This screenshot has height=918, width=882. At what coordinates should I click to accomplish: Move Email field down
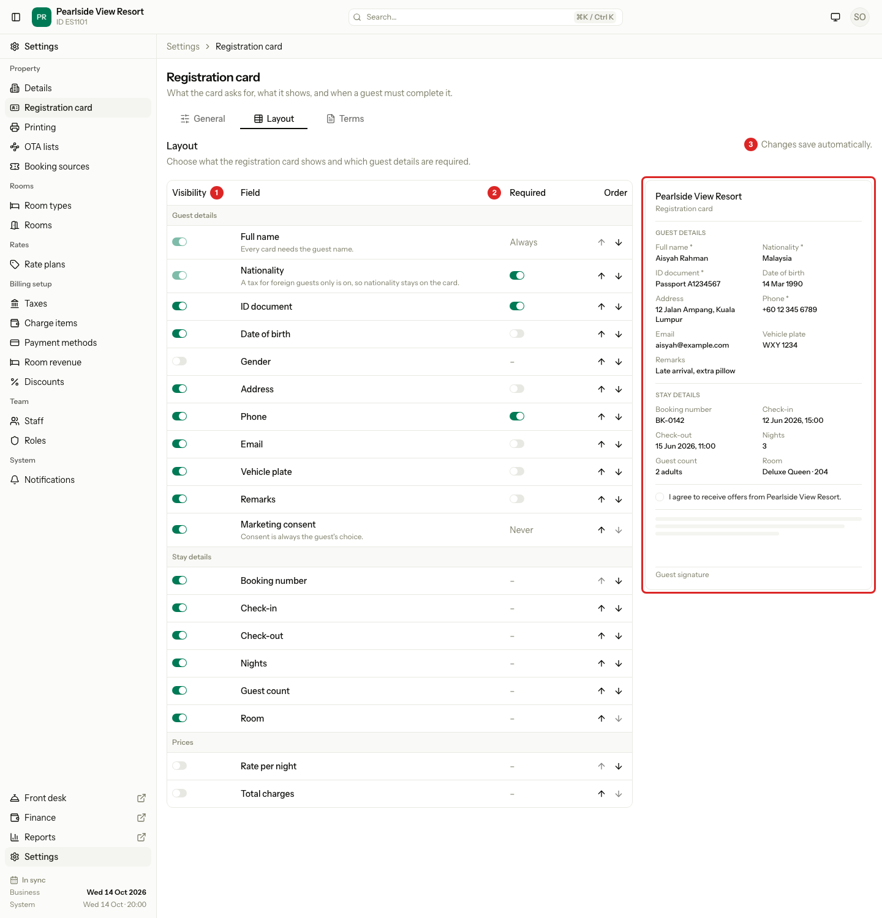pos(619,444)
